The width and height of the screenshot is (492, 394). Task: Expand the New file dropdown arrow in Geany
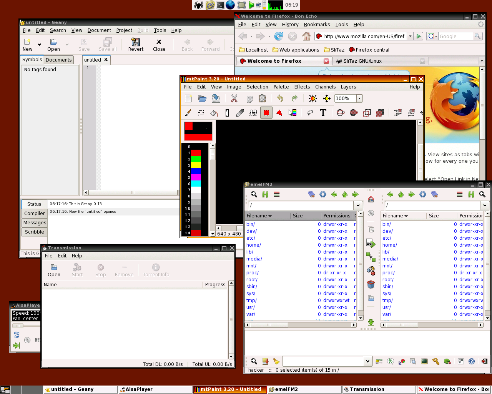[x=39, y=45]
